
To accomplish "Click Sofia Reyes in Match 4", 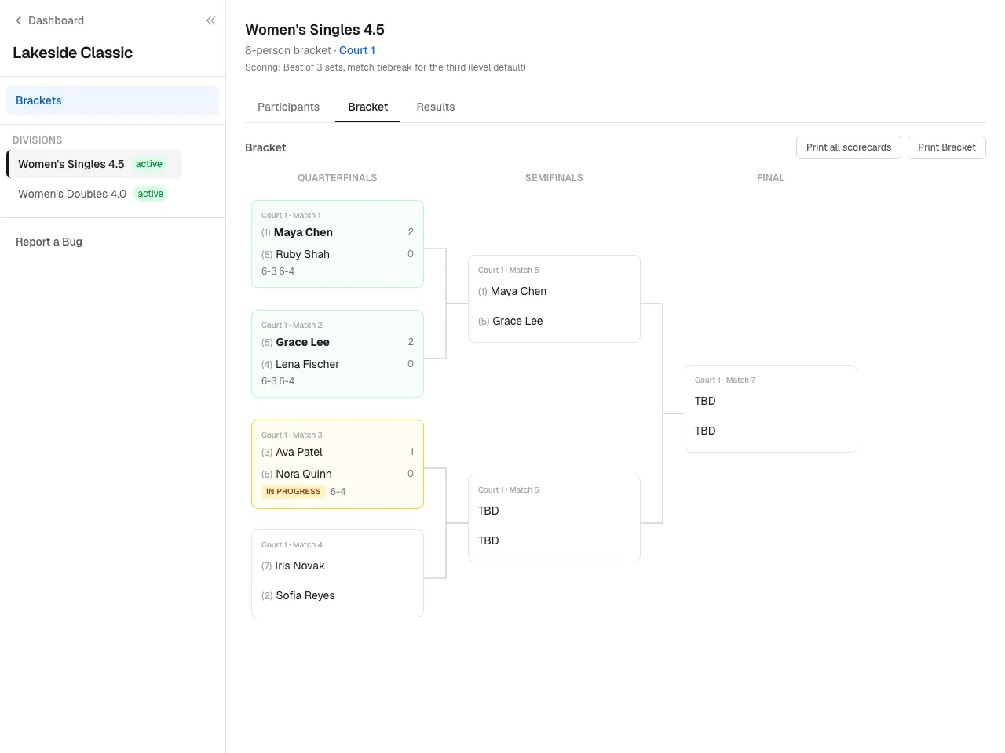I will 305,595.
